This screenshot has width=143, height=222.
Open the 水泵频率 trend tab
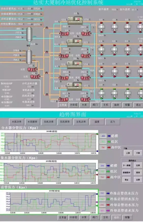[x=32, y=122]
